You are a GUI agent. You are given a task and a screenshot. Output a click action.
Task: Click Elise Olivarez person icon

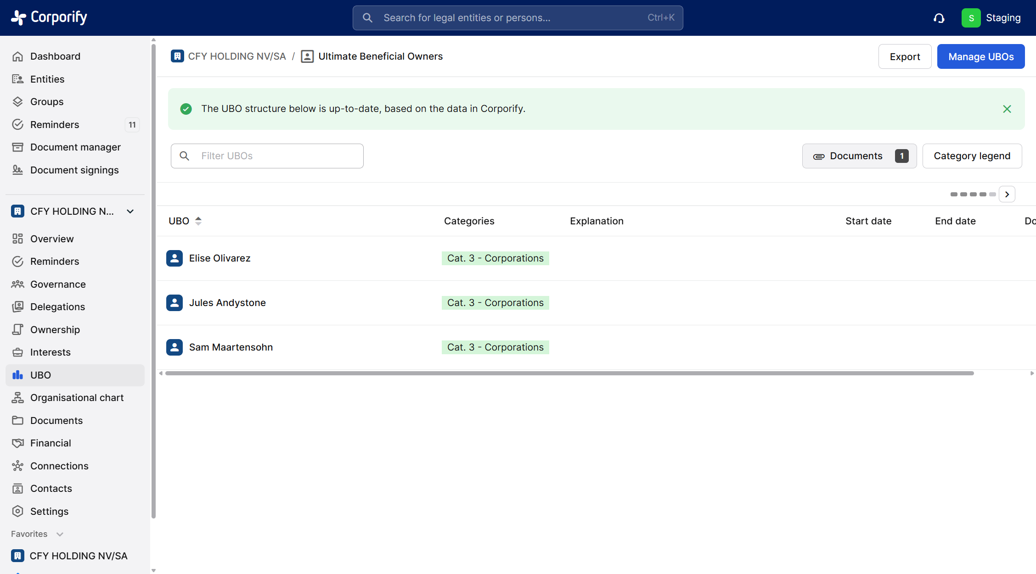click(175, 258)
